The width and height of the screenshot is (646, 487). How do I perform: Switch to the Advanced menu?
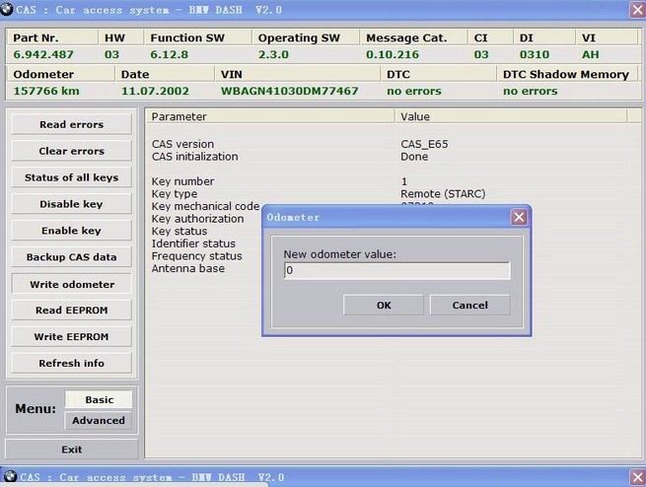point(99,420)
